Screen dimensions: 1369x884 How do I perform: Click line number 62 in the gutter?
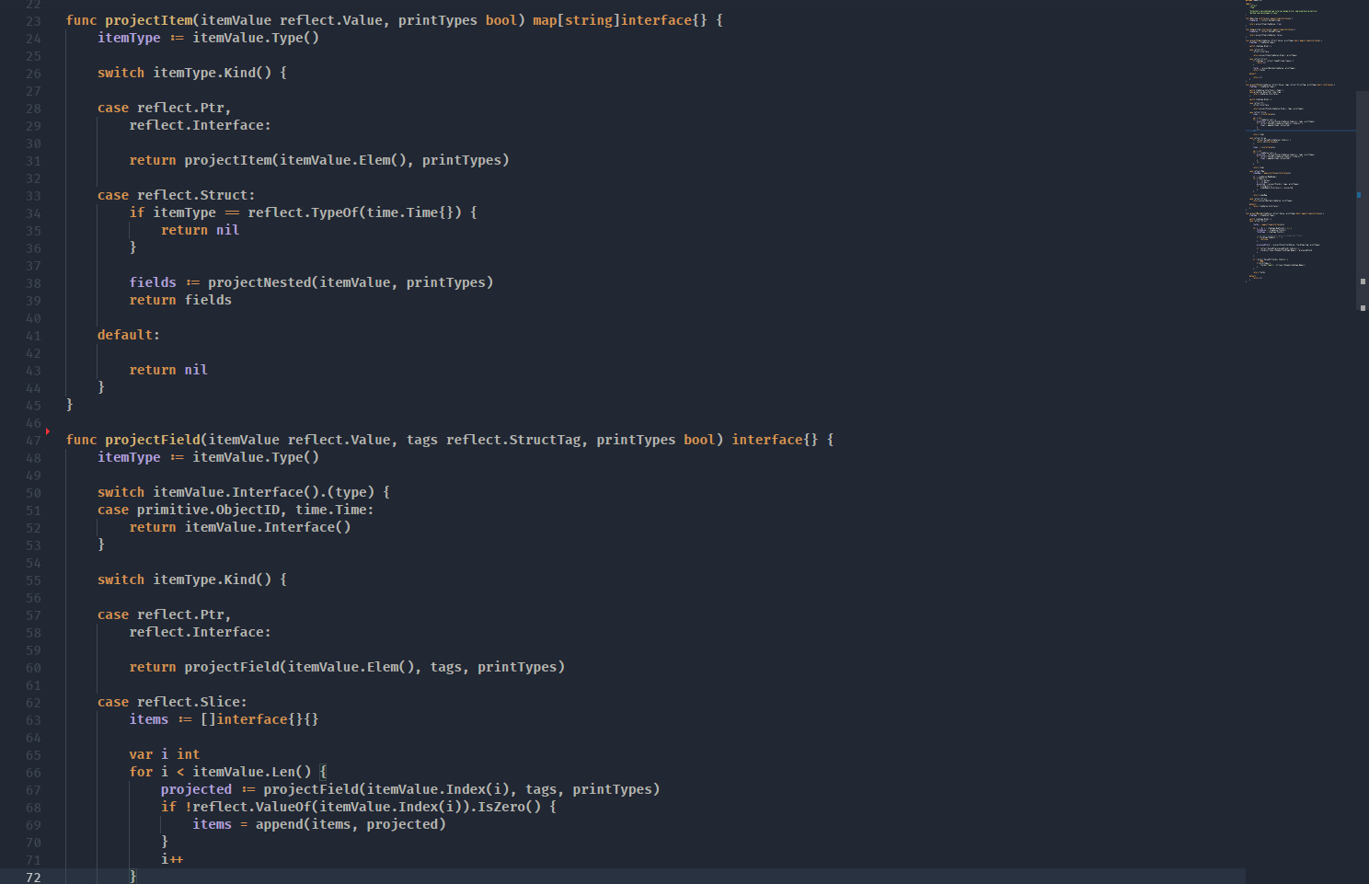point(33,703)
